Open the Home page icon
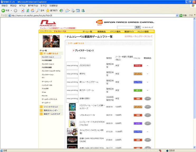196x152 pixels. [x=32, y=11]
